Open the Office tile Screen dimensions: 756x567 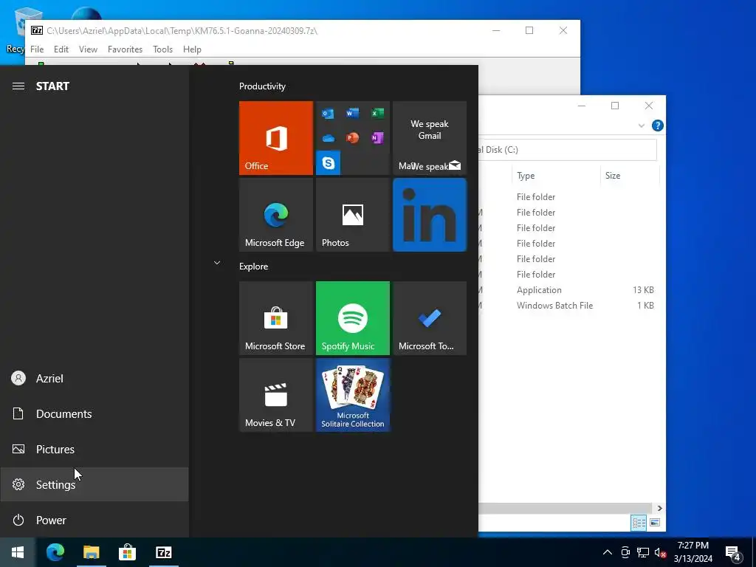click(x=276, y=138)
